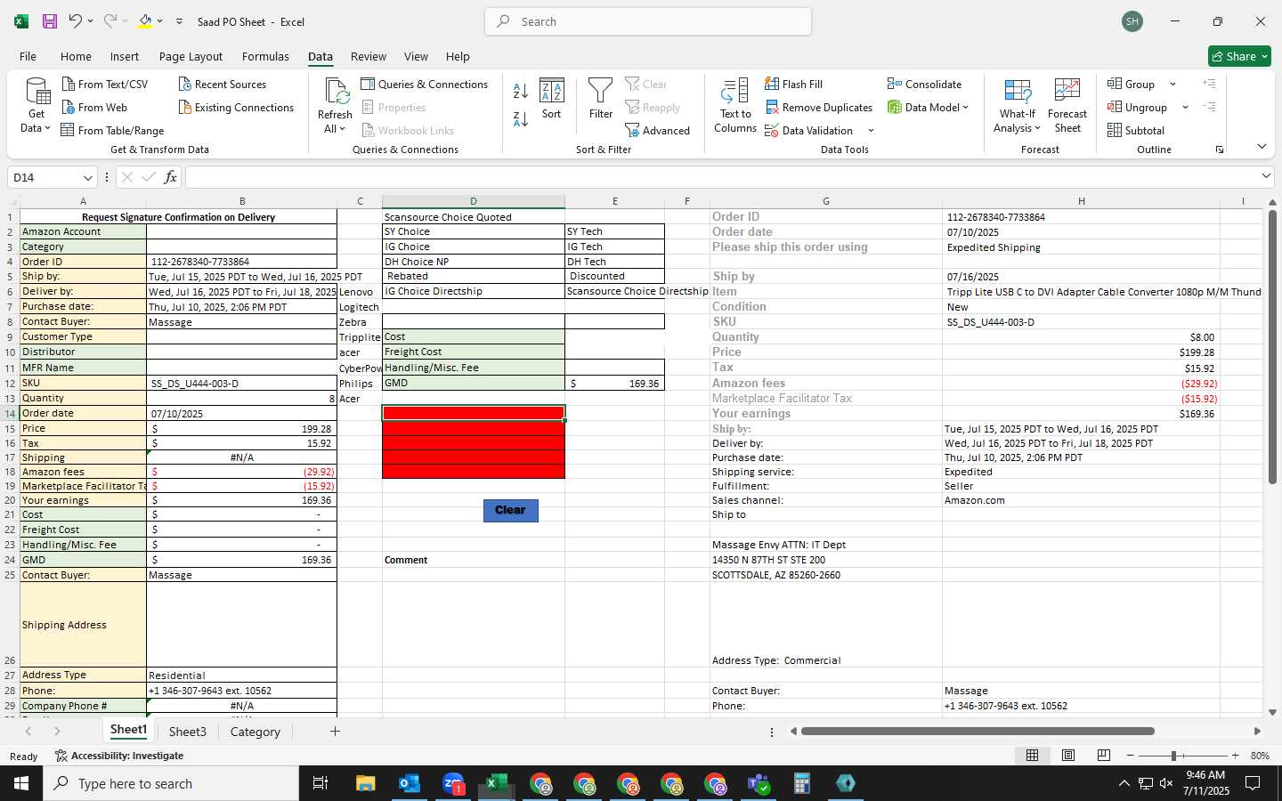
Task: Click Data Validation icon
Action: (772, 130)
